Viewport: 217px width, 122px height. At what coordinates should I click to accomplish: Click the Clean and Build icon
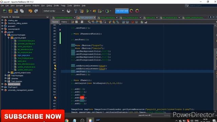pos(81,11)
